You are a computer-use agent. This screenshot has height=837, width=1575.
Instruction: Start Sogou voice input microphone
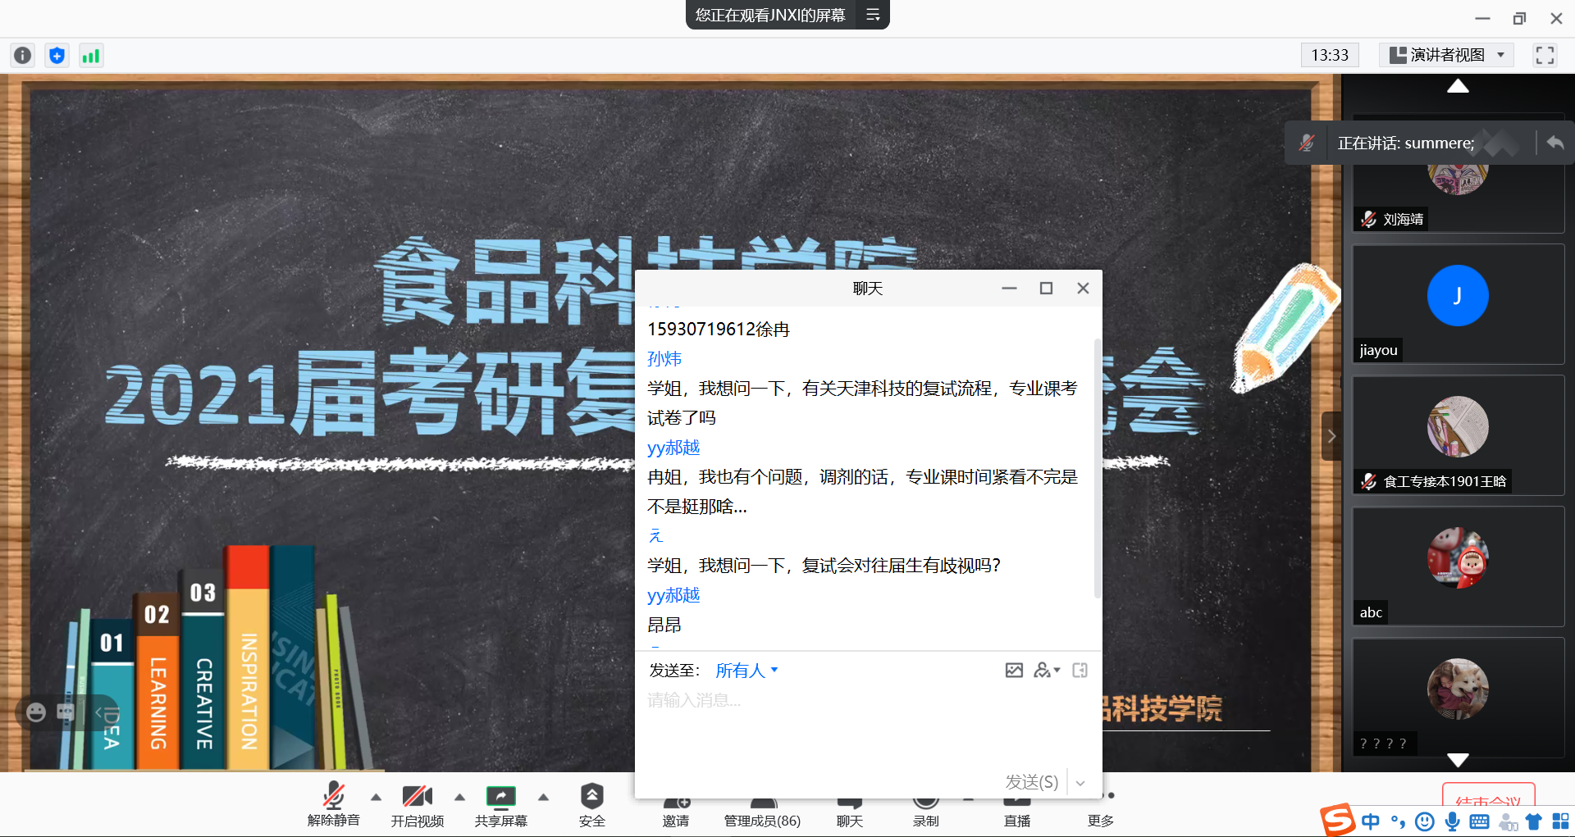tap(1452, 821)
